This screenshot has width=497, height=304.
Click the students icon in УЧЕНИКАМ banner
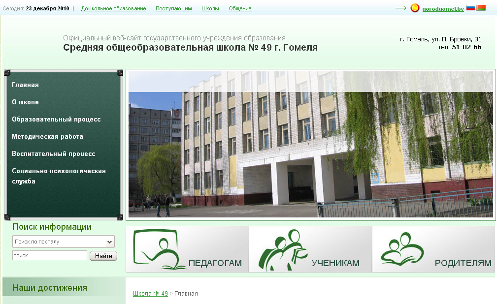283,249
